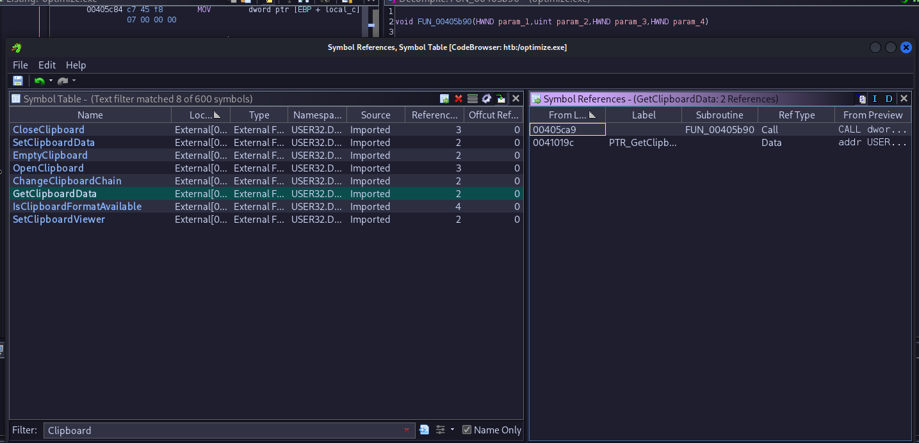Open the Help menu
The width and height of the screenshot is (919, 443).
pyautogui.click(x=76, y=65)
